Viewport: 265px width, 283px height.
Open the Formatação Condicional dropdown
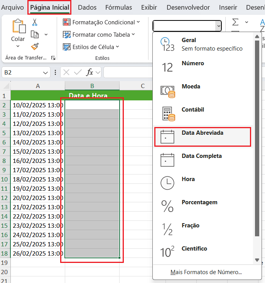pyautogui.click(x=101, y=22)
